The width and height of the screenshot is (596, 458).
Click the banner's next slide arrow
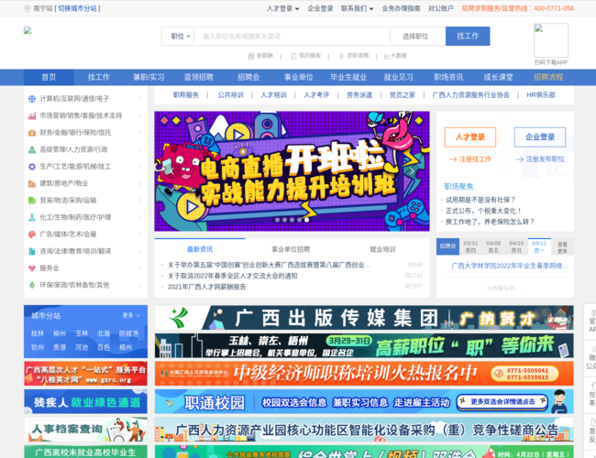412,171
